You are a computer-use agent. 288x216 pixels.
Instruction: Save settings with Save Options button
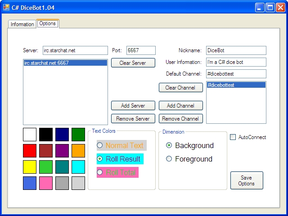[x=246, y=180]
